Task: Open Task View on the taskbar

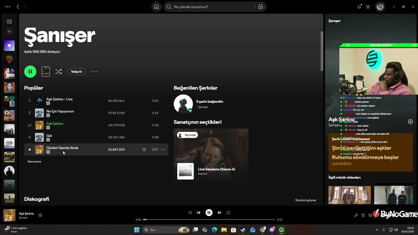Action: [195, 230]
